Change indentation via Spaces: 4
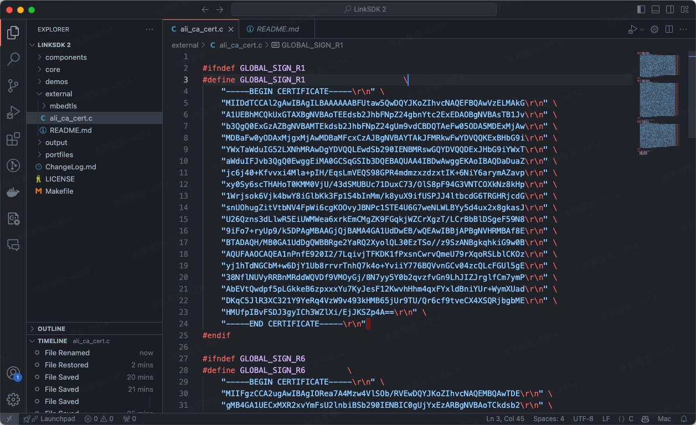The height and width of the screenshot is (425, 696). 549,419
